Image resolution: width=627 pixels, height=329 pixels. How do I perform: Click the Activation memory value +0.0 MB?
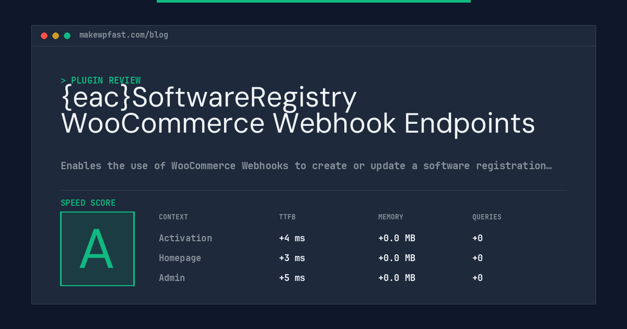click(x=397, y=238)
